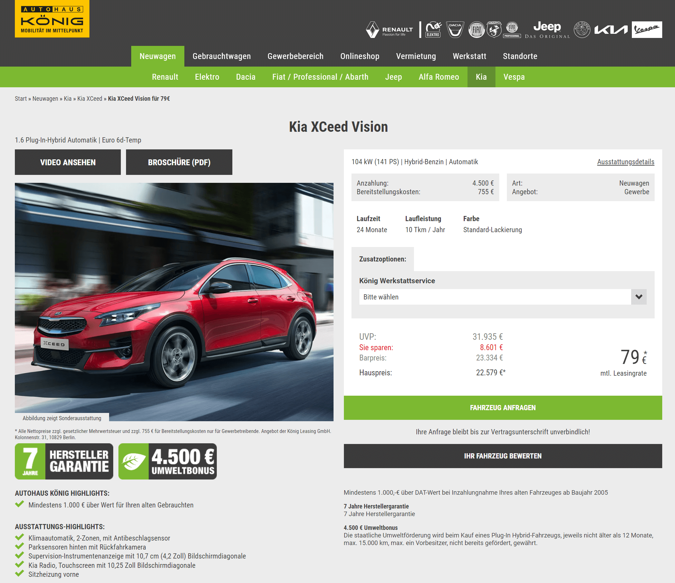
Task: Click the Klimaautomatik 2-Zonen highlight item
Action: (99, 538)
